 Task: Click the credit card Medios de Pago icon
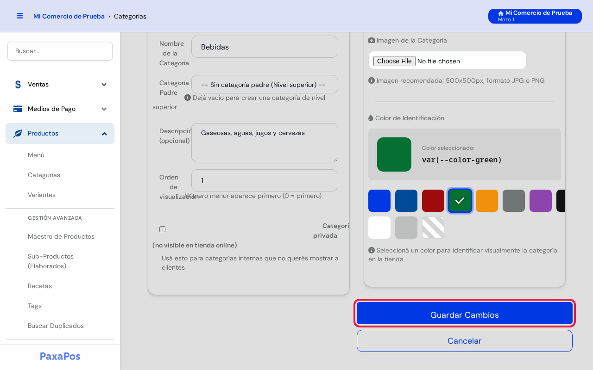[18, 109]
